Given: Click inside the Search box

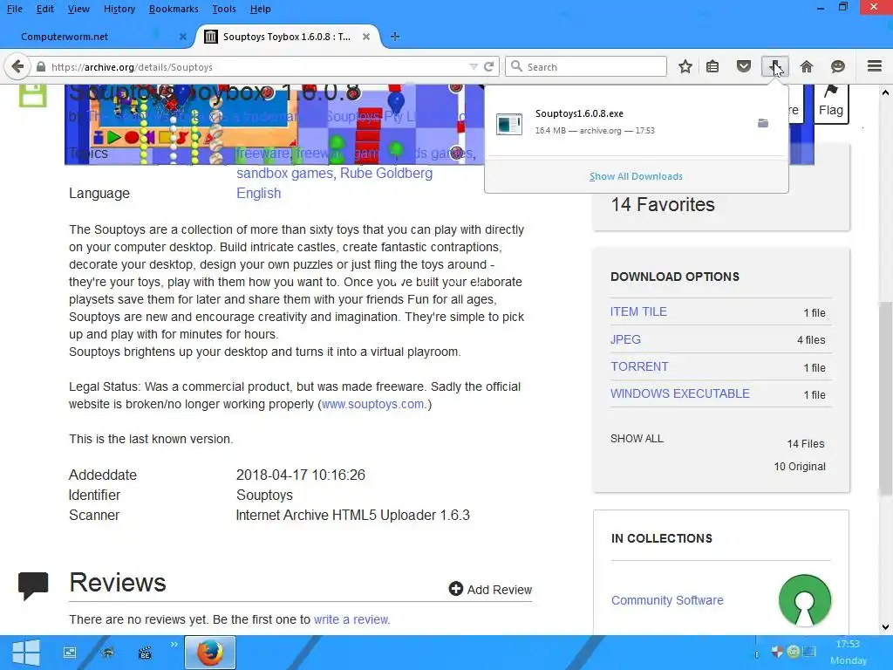Looking at the screenshot, I should pyautogui.click(x=586, y=66).
